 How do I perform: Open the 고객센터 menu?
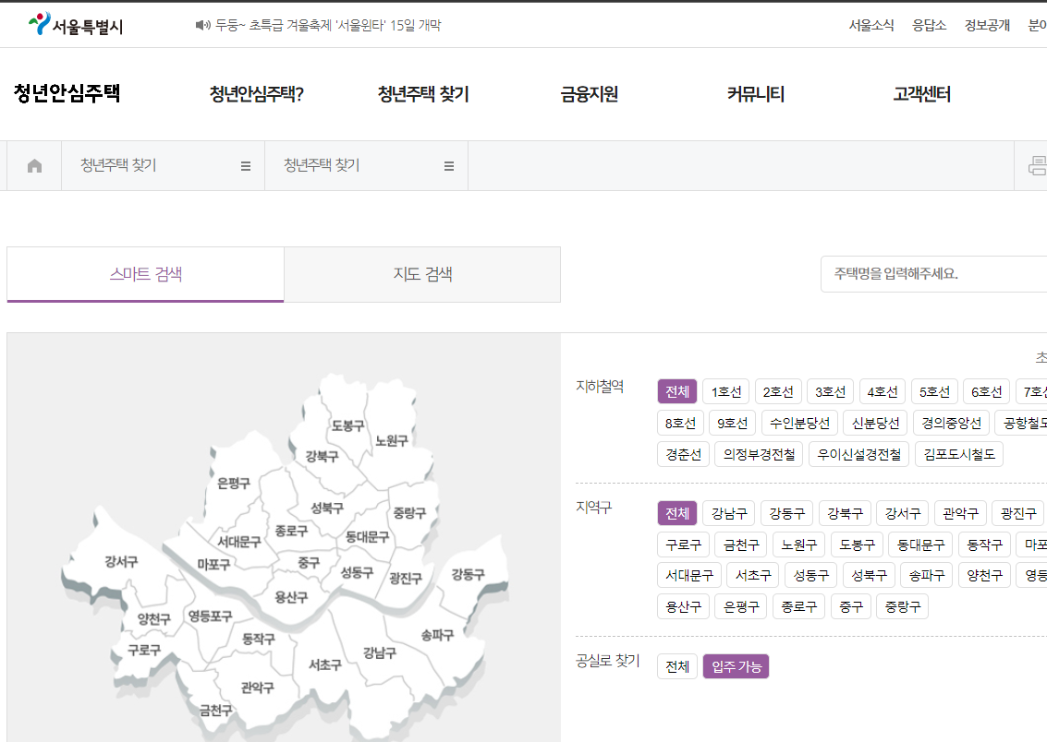coord(921,94)
